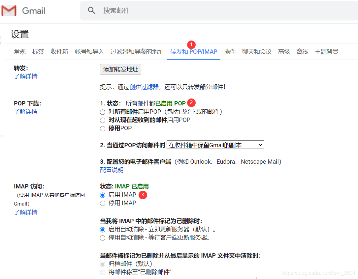358x279 pixels.
Task: Open 了解详情 link under 转发
Action: (x=26, y=76)
